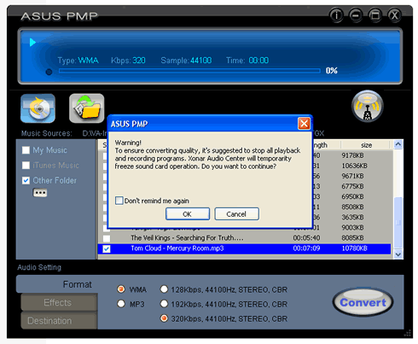418x344 pixels.
Task: Select WMA format radio button
Action: (x=121, y=289)
